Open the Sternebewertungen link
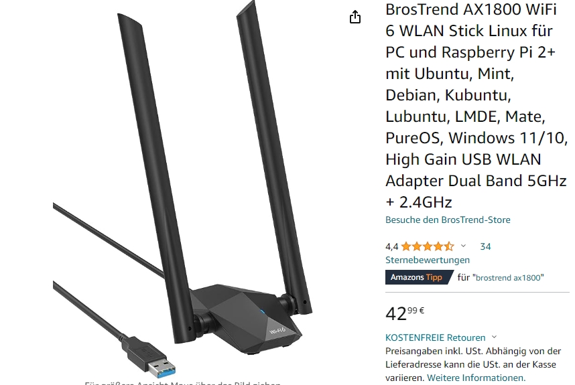This screenshot has width=575, height=385. tap(427, 260)
